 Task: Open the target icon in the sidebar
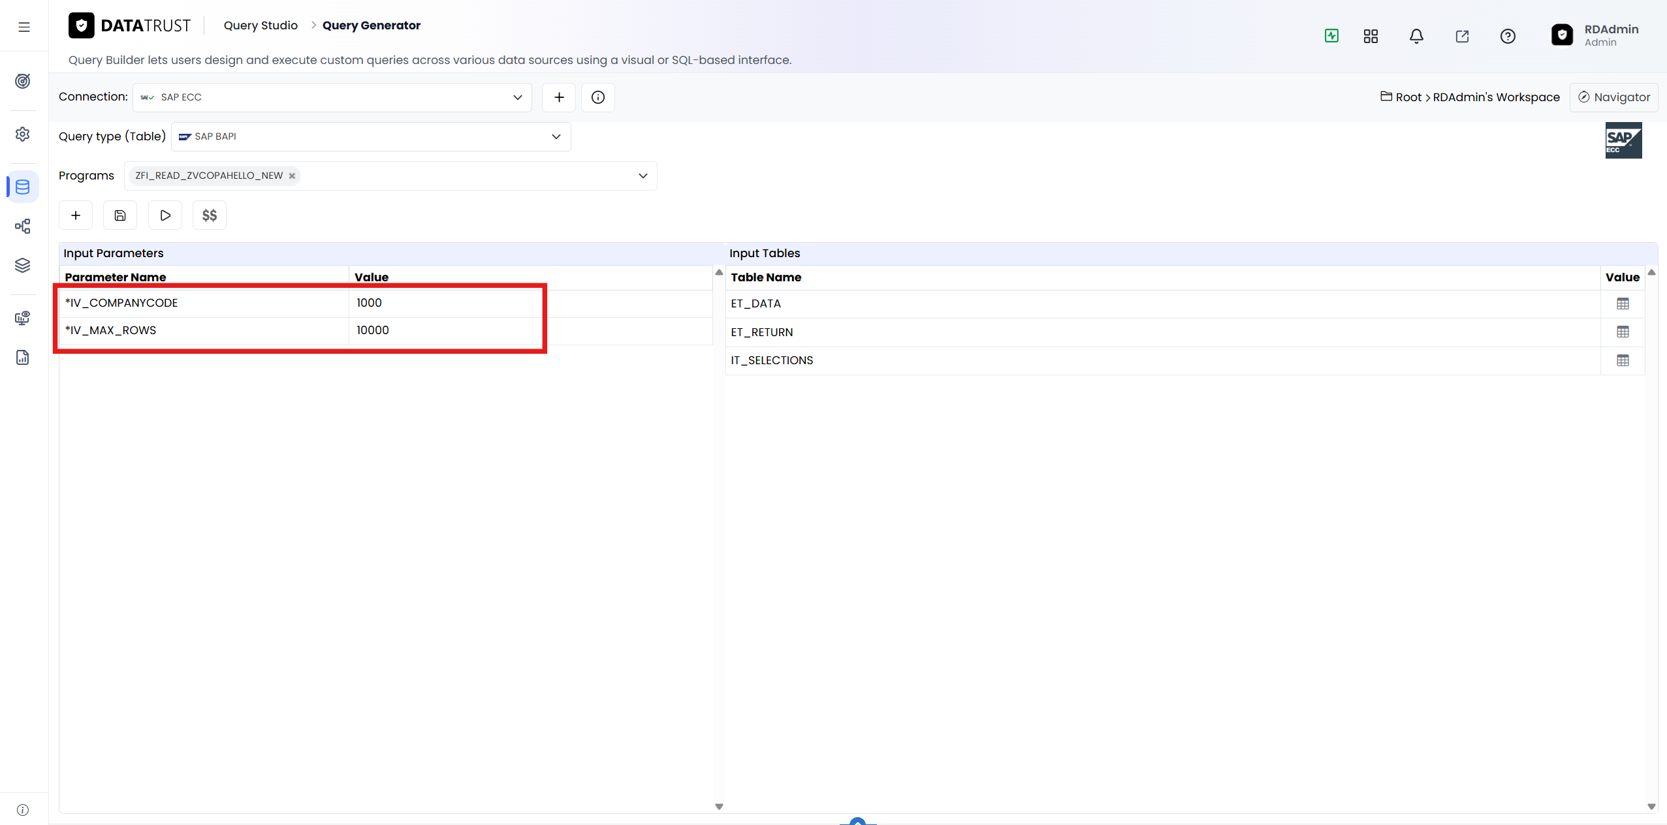(x=23, y=81)
